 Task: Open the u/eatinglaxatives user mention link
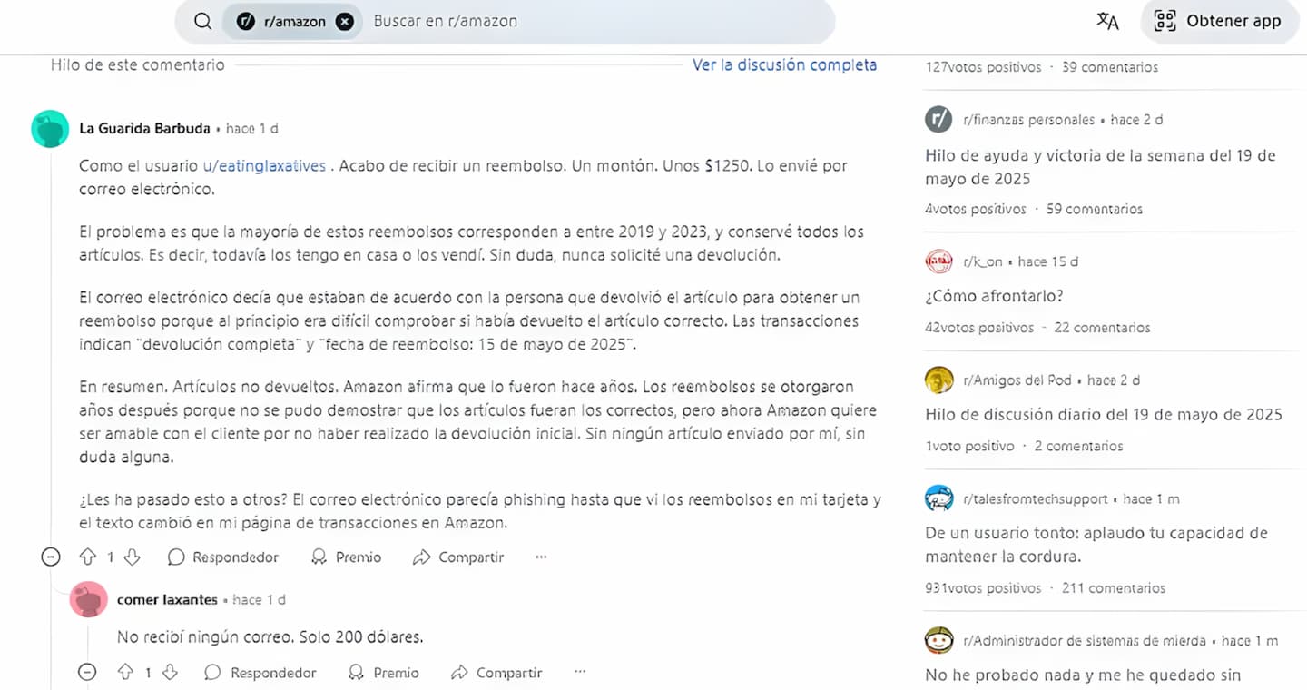(x=264, y=166)
